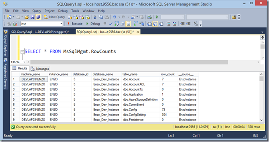Parse the query with the blue checkmark
The width and height of the screenshot is (269, 142).
click(x=110, y=24)
